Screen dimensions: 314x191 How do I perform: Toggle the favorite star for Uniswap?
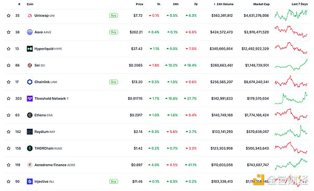[8, 15]
